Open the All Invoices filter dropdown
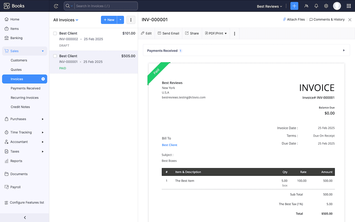Screen dimensions: 355x222 click(x=65, y=20)
